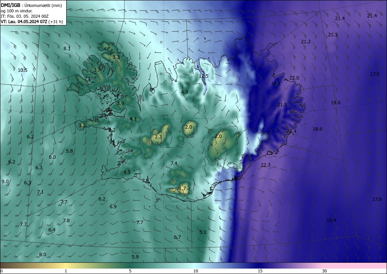Image resolution: width=387 pixels, height=274 pixels.
Task: Click the brown end of the color scale
Action: click(7, 265)
